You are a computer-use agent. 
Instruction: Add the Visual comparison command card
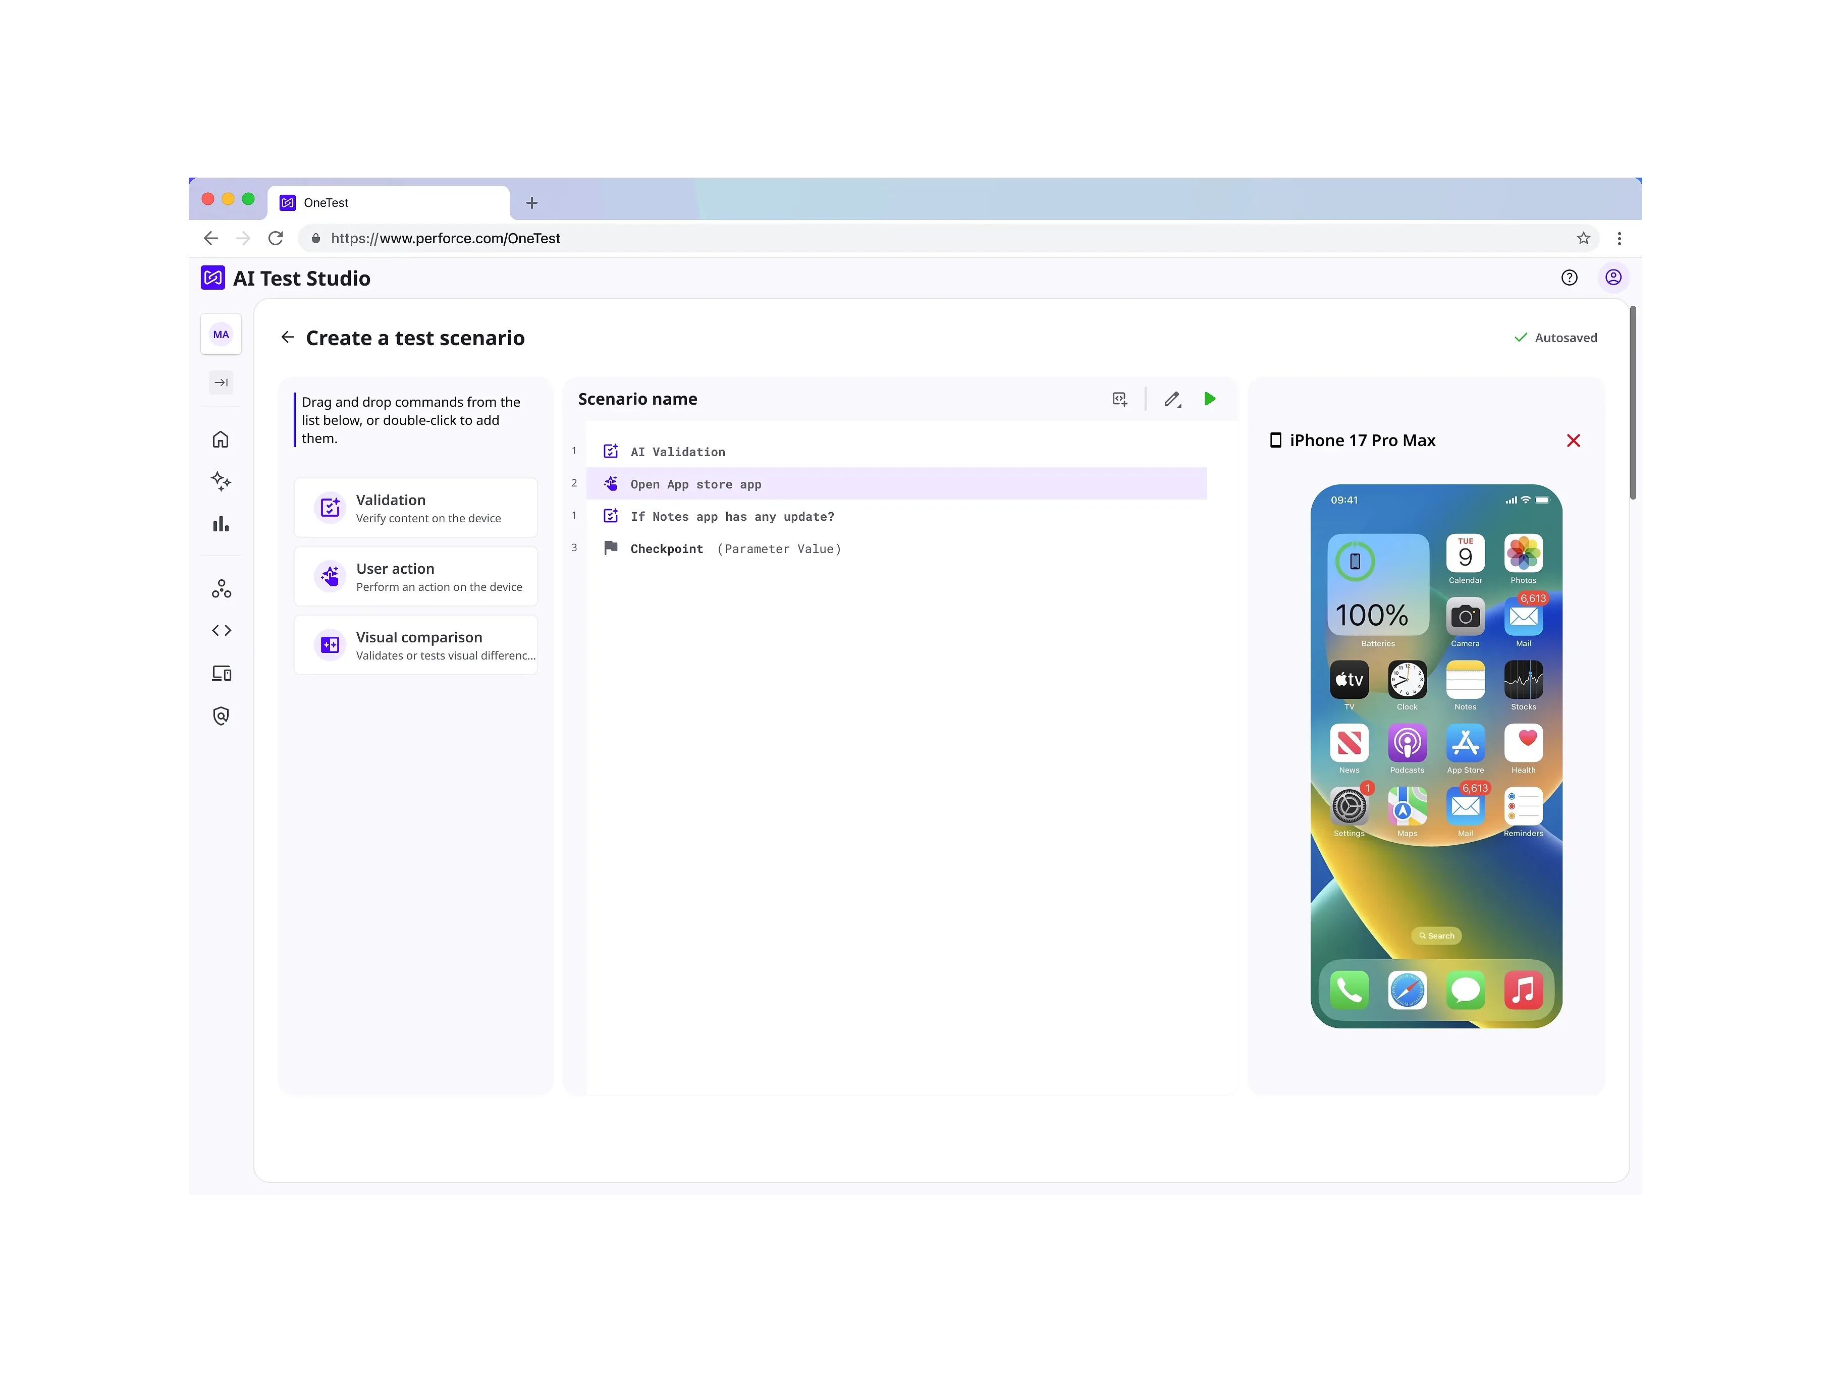point(415,645)
